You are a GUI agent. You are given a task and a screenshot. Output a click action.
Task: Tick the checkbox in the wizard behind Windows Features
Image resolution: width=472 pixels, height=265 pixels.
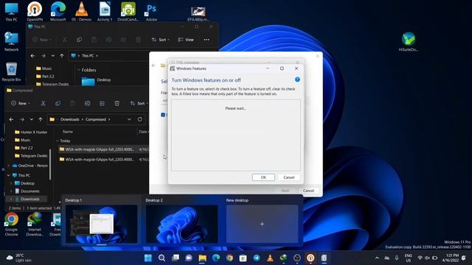point(163,115)
